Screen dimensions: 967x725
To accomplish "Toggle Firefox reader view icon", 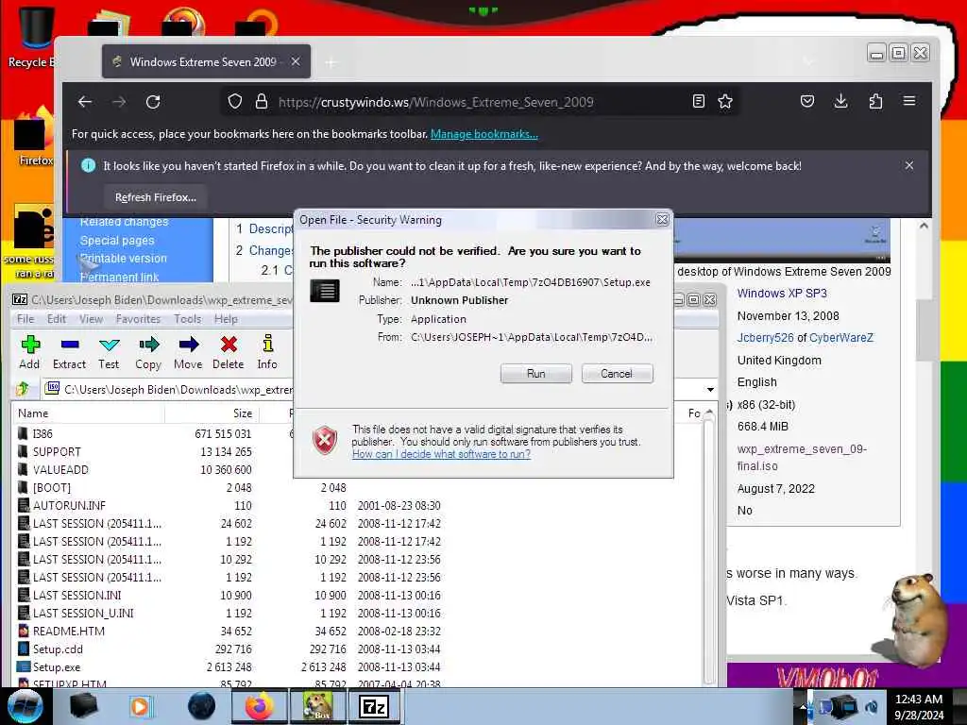I will (698, 101).
